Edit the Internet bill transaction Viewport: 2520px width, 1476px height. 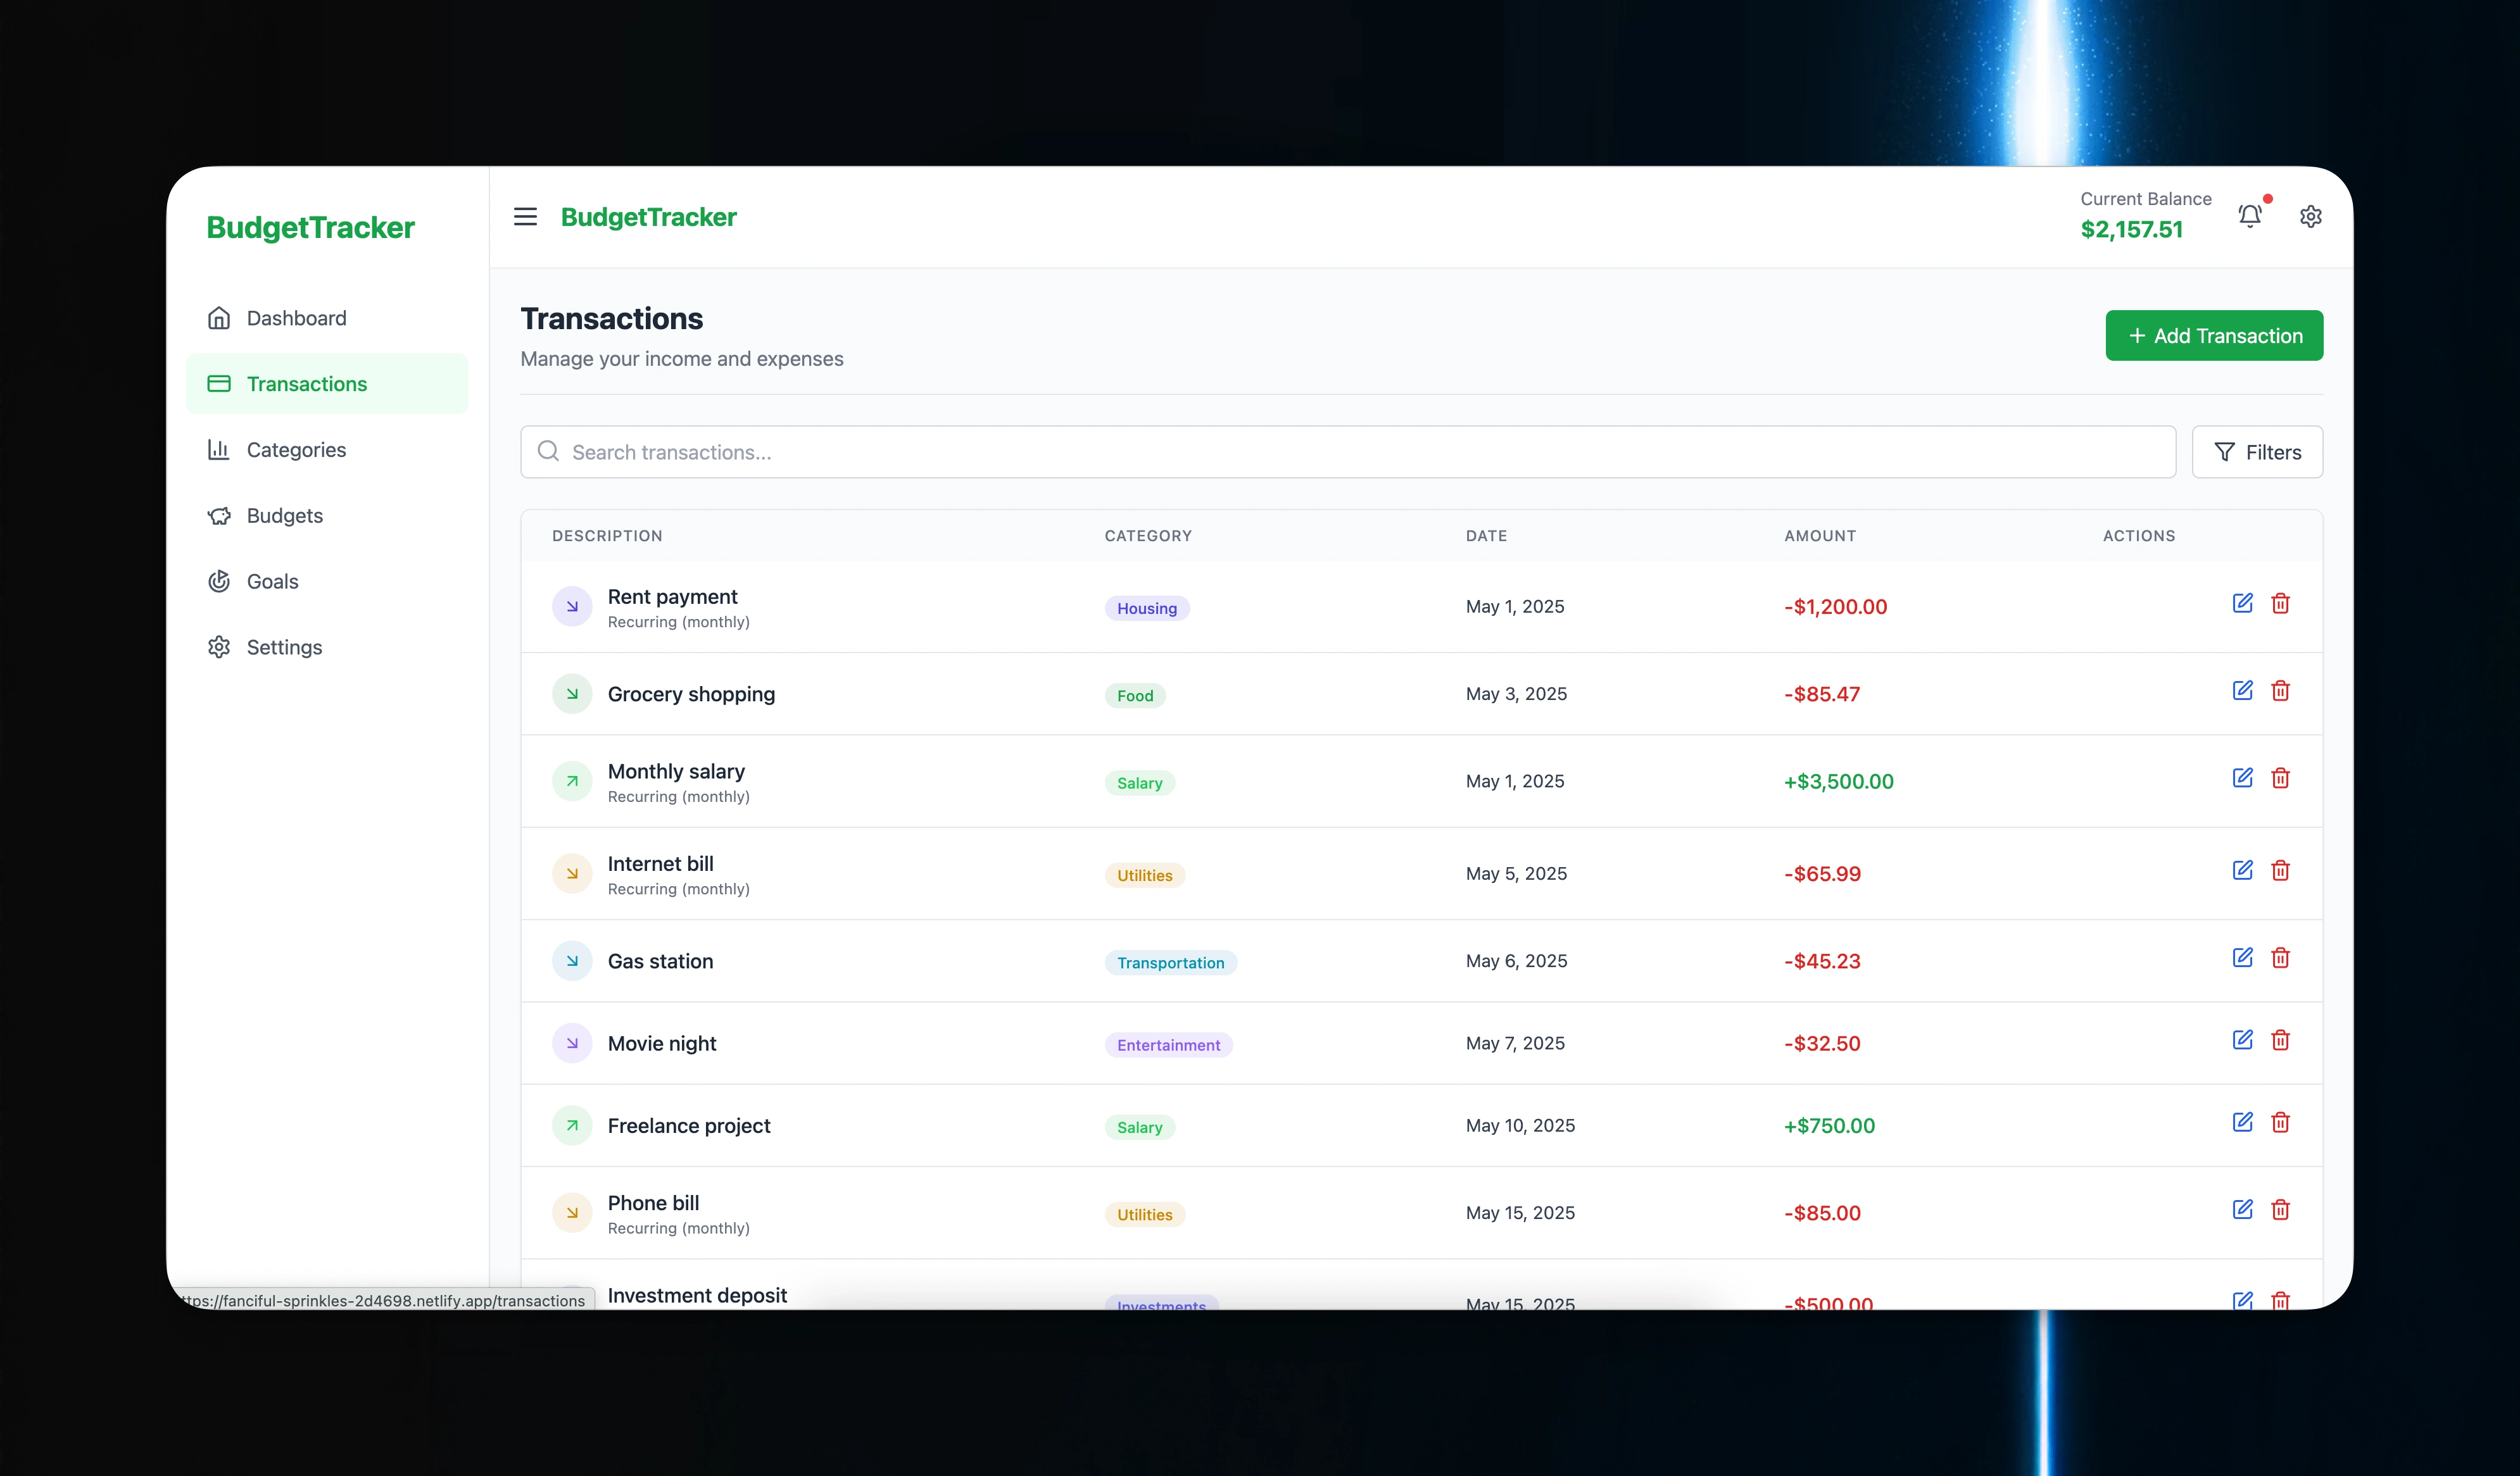tap(2243, 870)
